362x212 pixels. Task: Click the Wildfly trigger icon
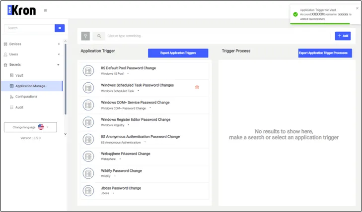[x=88, y=173]
